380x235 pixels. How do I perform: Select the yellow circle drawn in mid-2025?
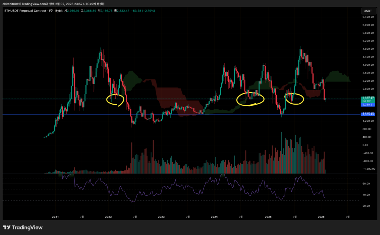coord(294,98)
